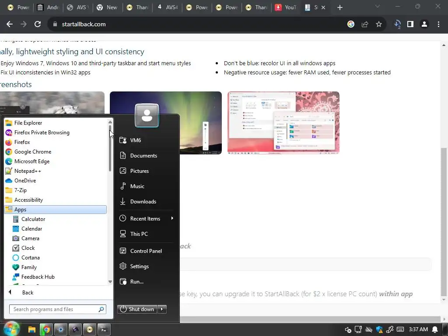The image size is (448, 336).
Task: Click the Windows Start orb
Action: [x=11, y=329]
